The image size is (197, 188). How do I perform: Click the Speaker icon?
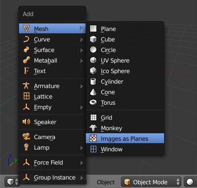pyautogui.click(x=26, y=122)
